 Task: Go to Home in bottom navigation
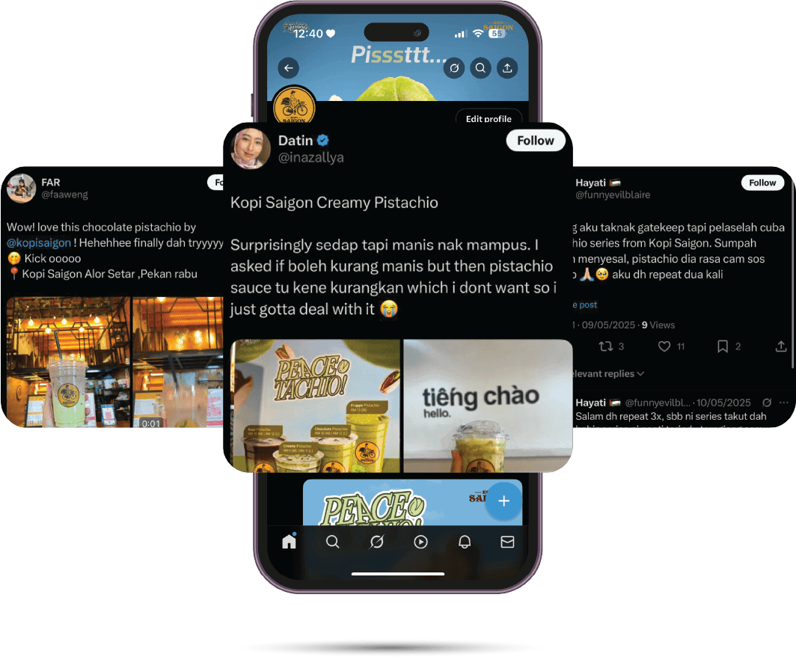tap(289, 541)
